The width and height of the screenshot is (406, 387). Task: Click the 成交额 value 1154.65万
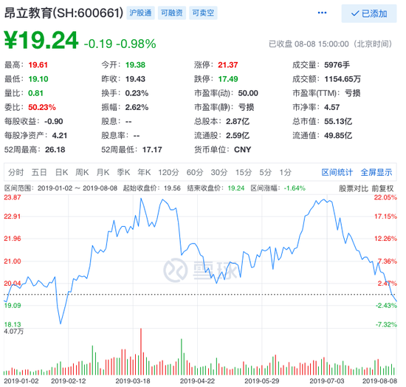click(343, 79)
